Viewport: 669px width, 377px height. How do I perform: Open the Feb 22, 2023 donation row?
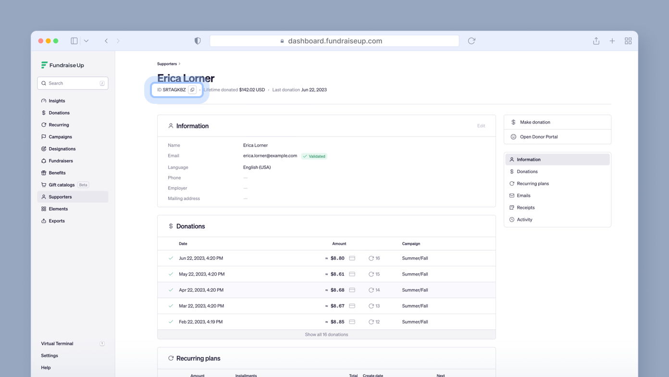click(326, 322)
